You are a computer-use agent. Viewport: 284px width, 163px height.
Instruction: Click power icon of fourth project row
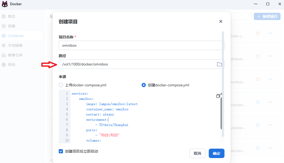(258, 102)
